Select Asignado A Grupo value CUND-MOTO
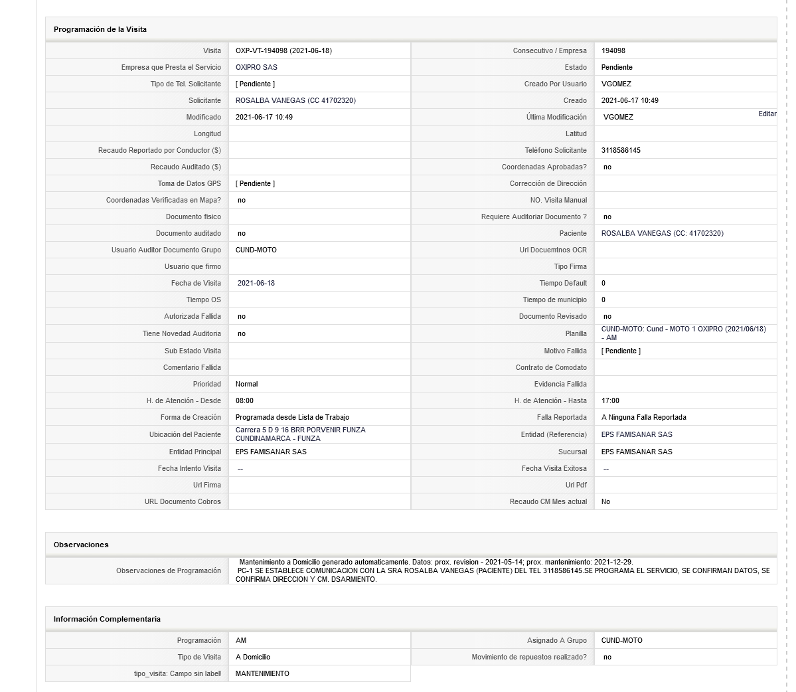796x692 pixels. point(621,641)
